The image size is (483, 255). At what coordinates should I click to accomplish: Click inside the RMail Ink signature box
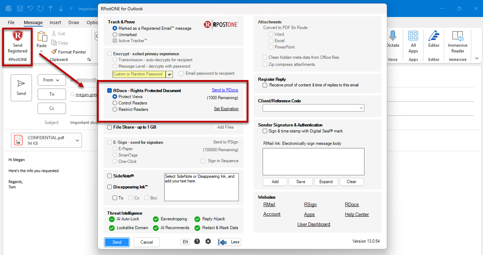[x=313, y=162]
